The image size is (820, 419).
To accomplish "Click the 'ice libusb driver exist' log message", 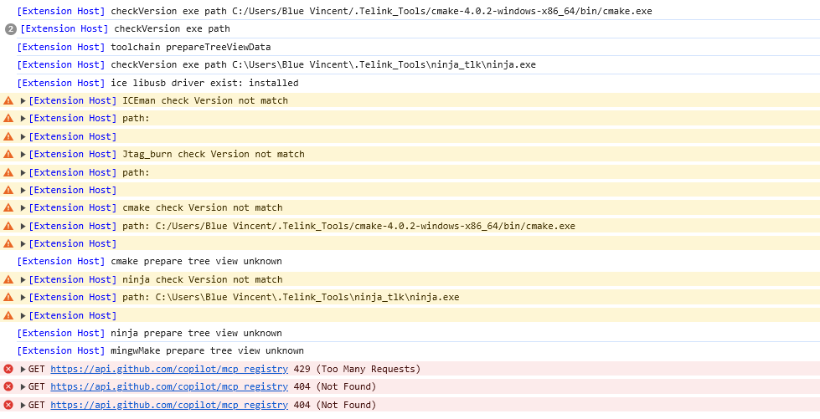I will (x=204, y=83).
